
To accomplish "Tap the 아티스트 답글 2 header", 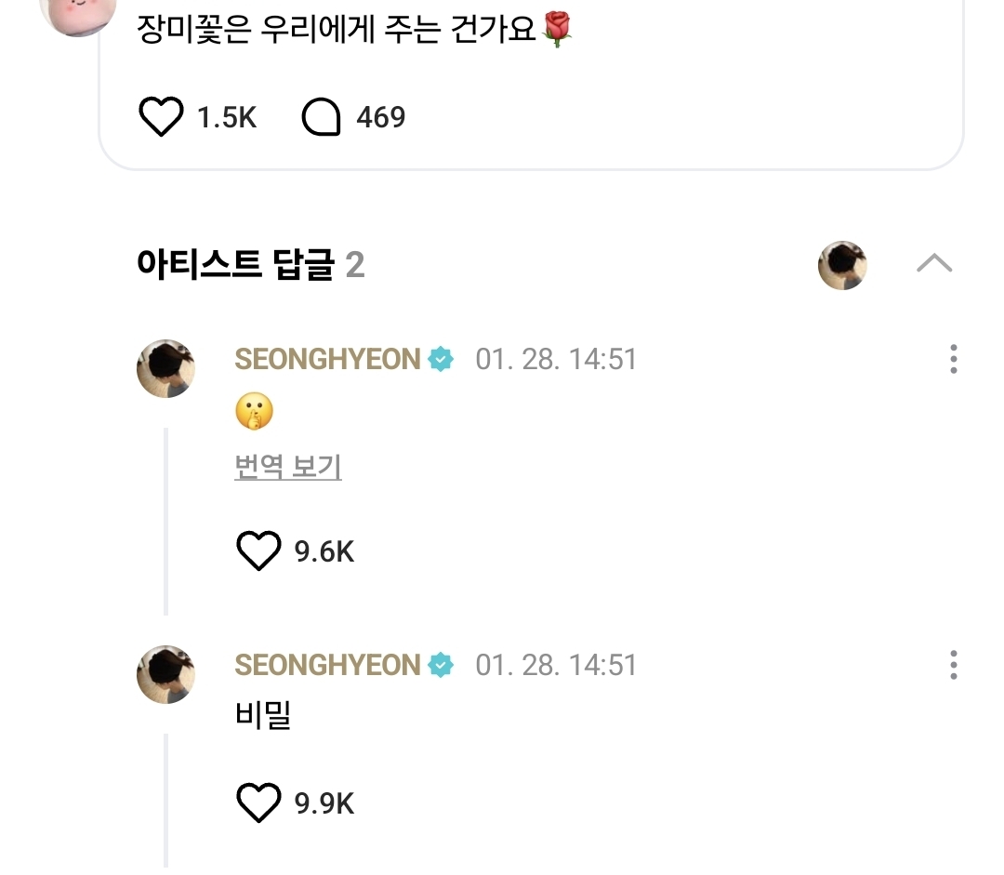I will pos(250,264).
